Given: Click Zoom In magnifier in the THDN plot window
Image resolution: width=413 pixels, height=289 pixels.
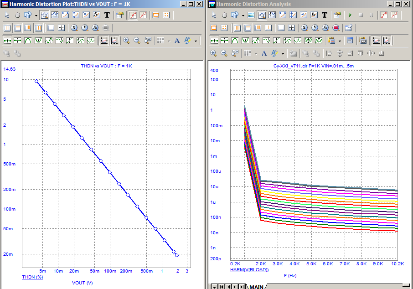Looking at the screenshot, I should click(x=126, y=41).
